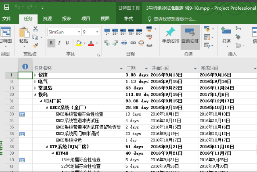The width and height of the screenshot is (257, 172).
Task: Open the 文件 menu
Action: (x=7, y=19)
